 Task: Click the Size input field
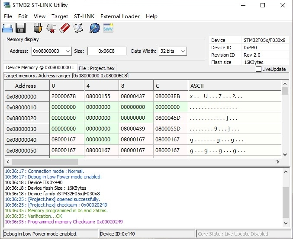coord(106,51)
